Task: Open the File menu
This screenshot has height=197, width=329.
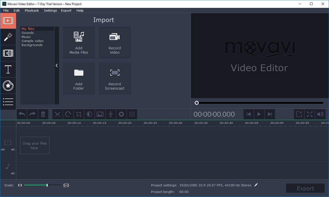Action: click(x=6, y=10)
